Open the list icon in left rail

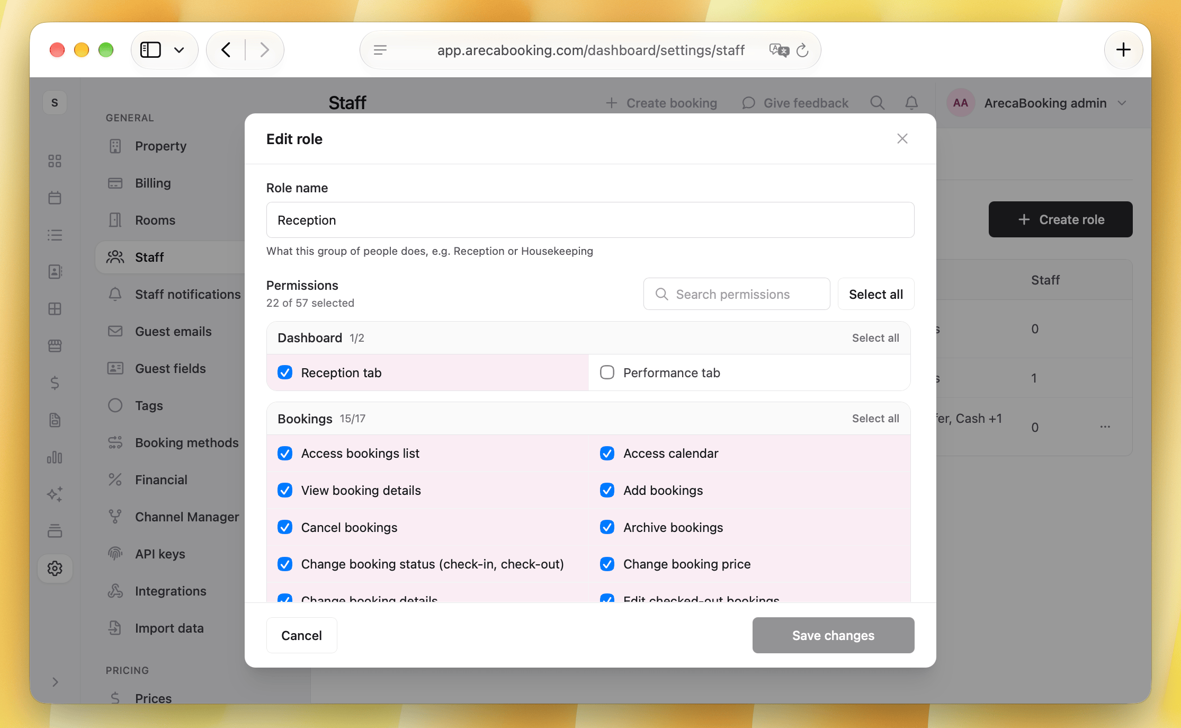(x=55, y=235)
